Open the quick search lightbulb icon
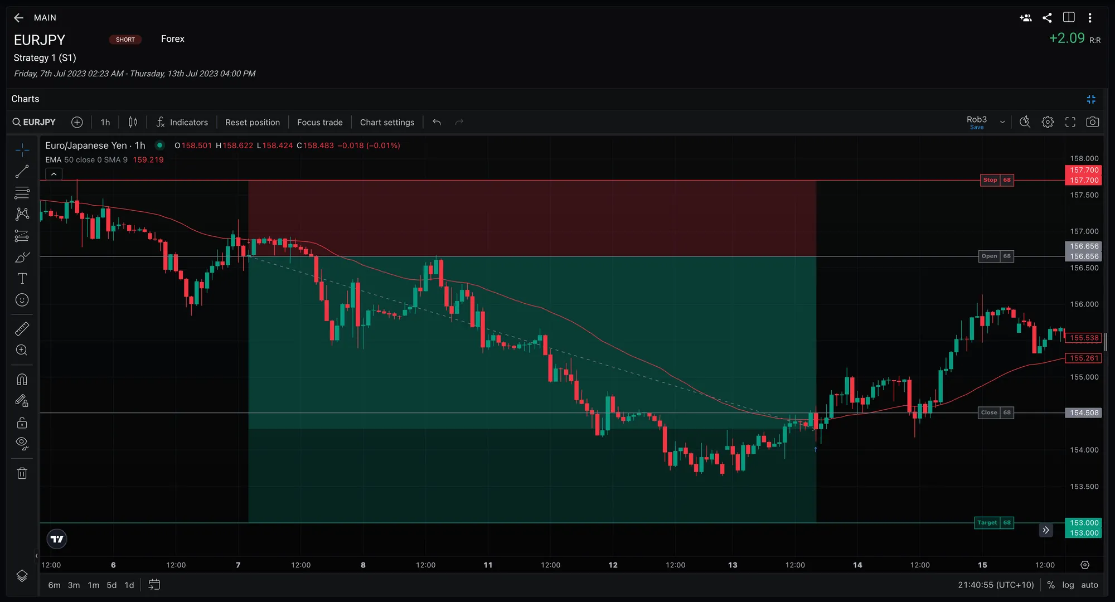1115x602 pixels. [1025, 122]
